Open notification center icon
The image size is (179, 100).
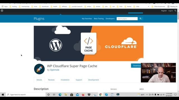(x=175, y=94)
